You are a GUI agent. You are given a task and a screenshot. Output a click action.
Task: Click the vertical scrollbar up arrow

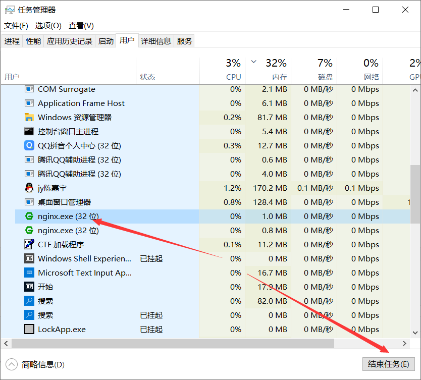click(x=415, y=90)
